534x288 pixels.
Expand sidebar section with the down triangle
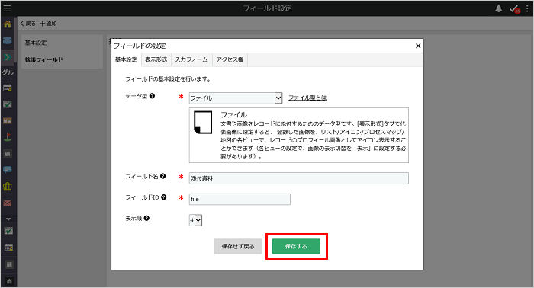click(x=8, y=219)
